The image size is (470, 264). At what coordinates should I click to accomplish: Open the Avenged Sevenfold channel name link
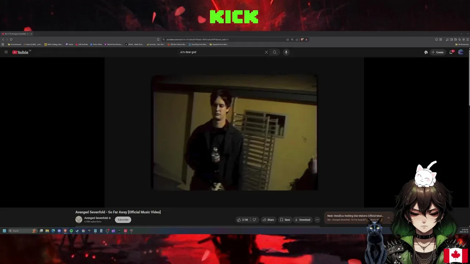(x=96, y=218)
